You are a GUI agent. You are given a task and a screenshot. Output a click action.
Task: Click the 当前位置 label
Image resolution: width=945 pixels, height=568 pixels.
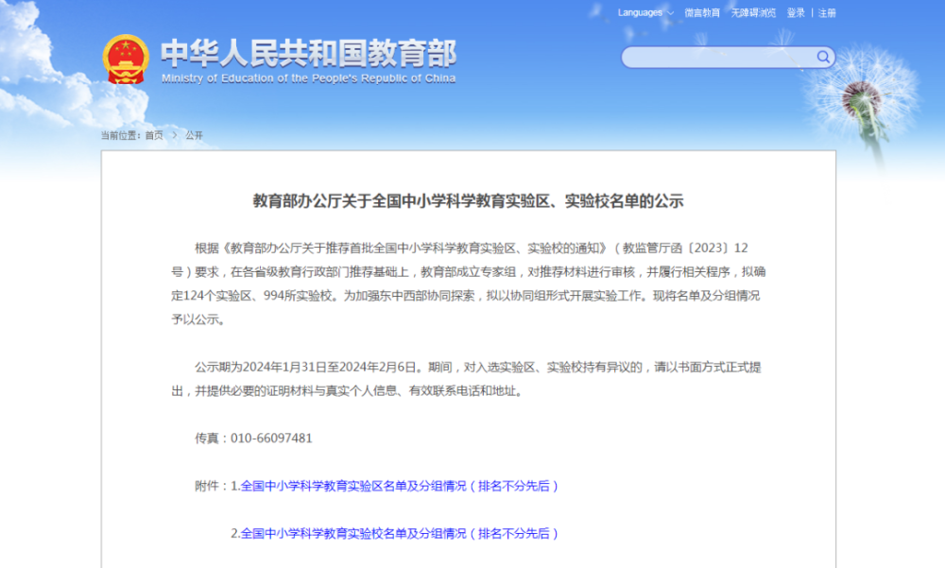click(120, 135)
